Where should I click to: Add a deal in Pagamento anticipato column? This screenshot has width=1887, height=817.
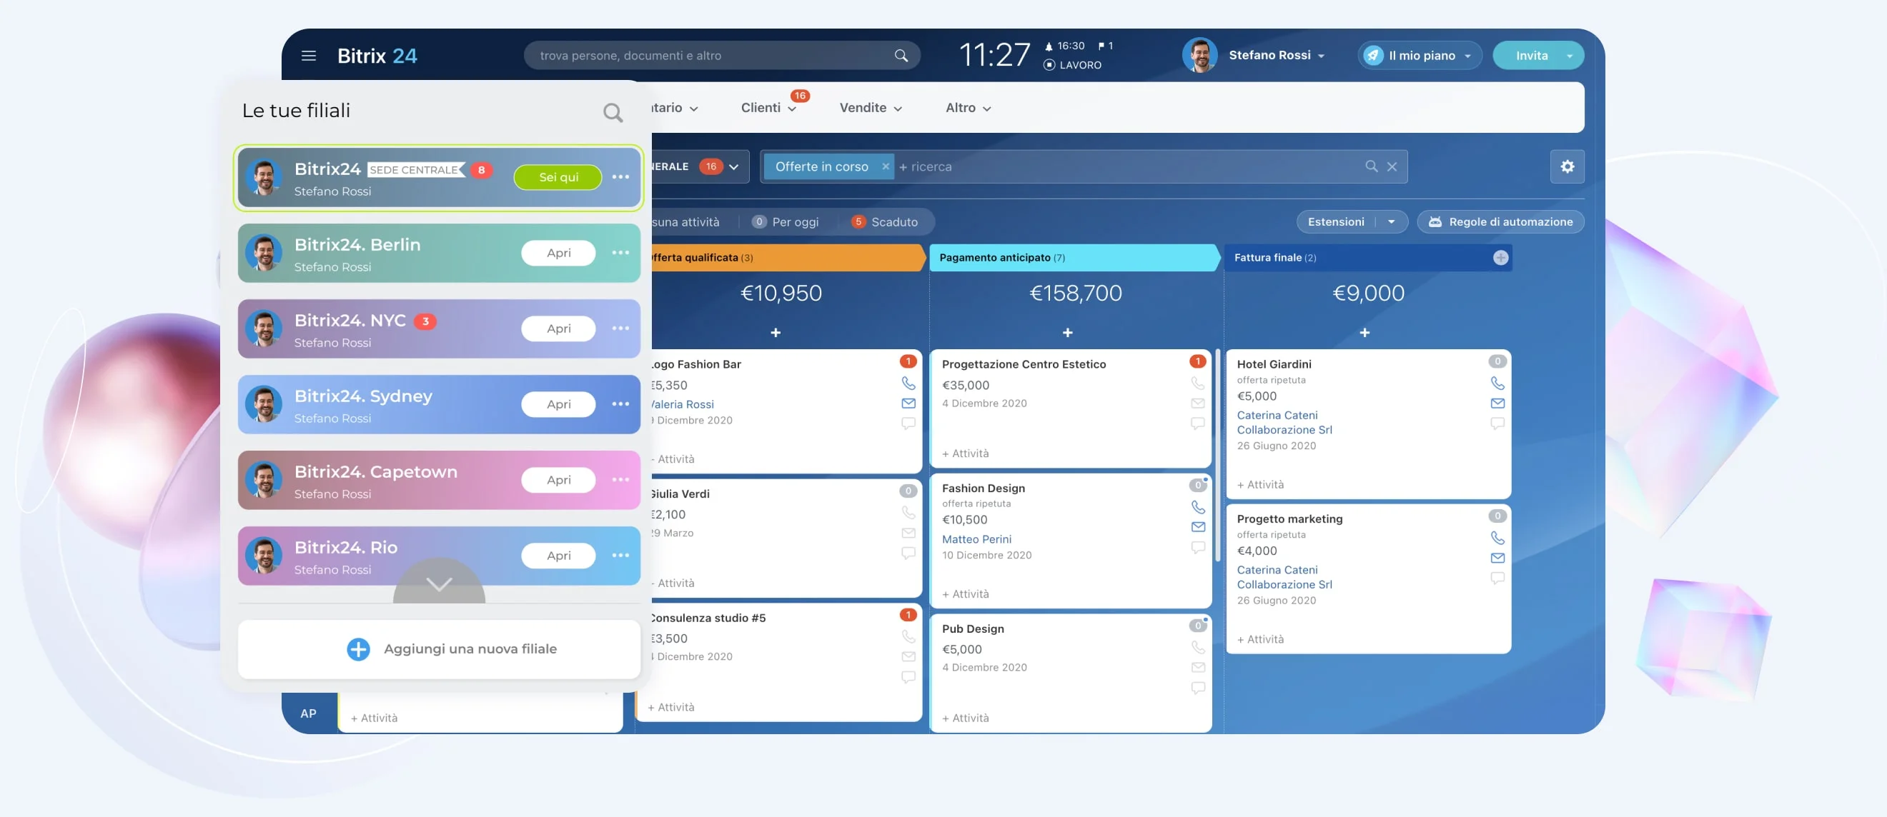(1067, 333)
